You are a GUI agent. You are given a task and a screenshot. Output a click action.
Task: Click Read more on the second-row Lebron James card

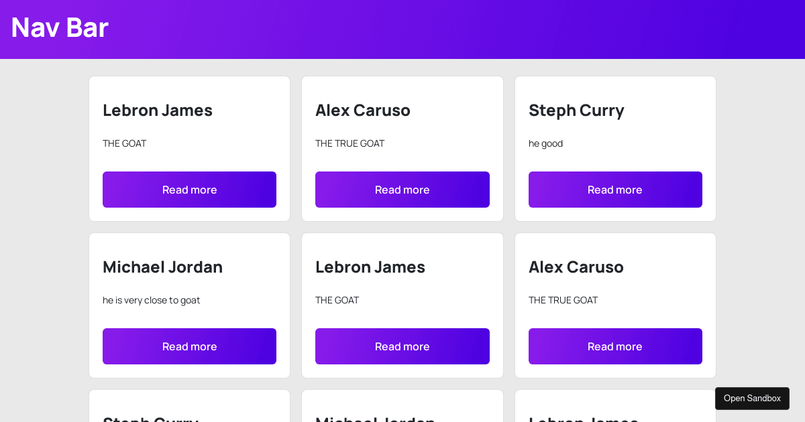pyautogui.click(x=402, y=346)
